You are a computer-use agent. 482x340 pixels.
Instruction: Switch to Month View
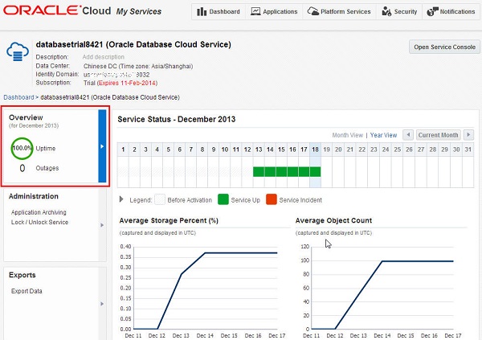(x=347, y=135)
